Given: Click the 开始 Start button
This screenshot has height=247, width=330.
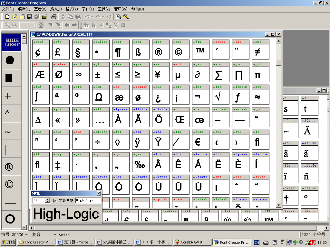Looking at the screenshot, I should click(8, 242).
